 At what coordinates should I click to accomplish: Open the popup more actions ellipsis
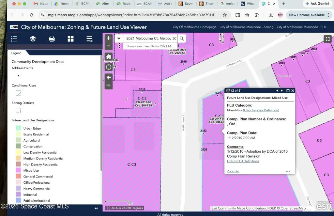click(x=288, y=171)
